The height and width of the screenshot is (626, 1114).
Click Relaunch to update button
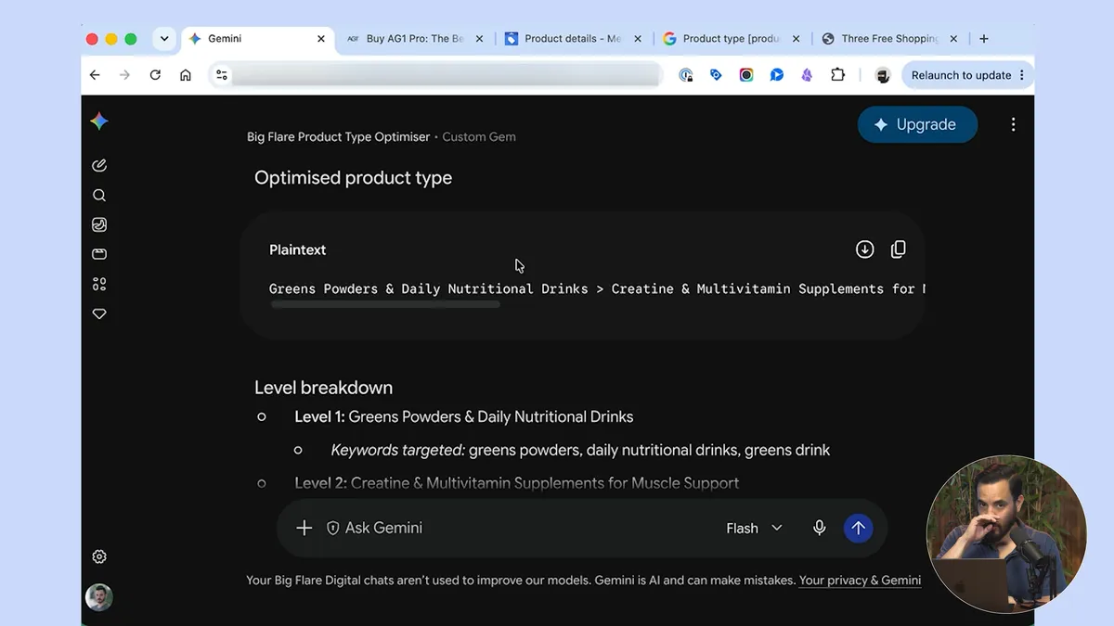[x=967, y=75]
